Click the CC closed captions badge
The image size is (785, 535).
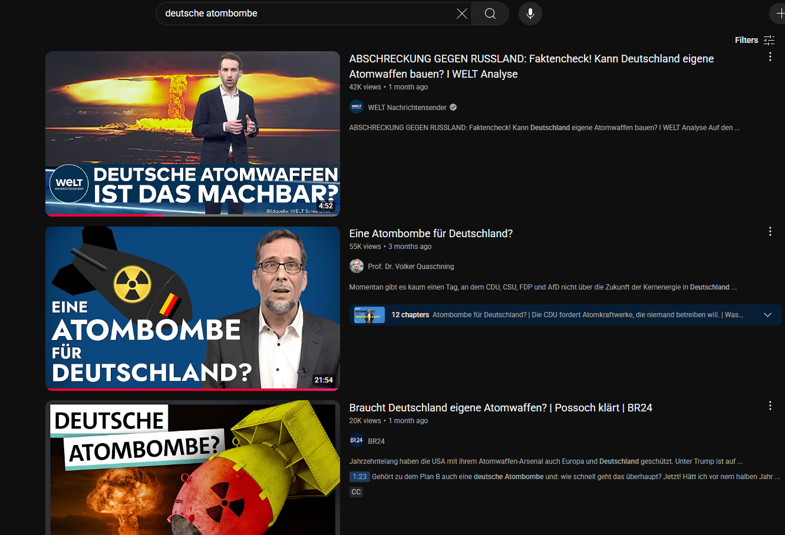pos(356,492)
